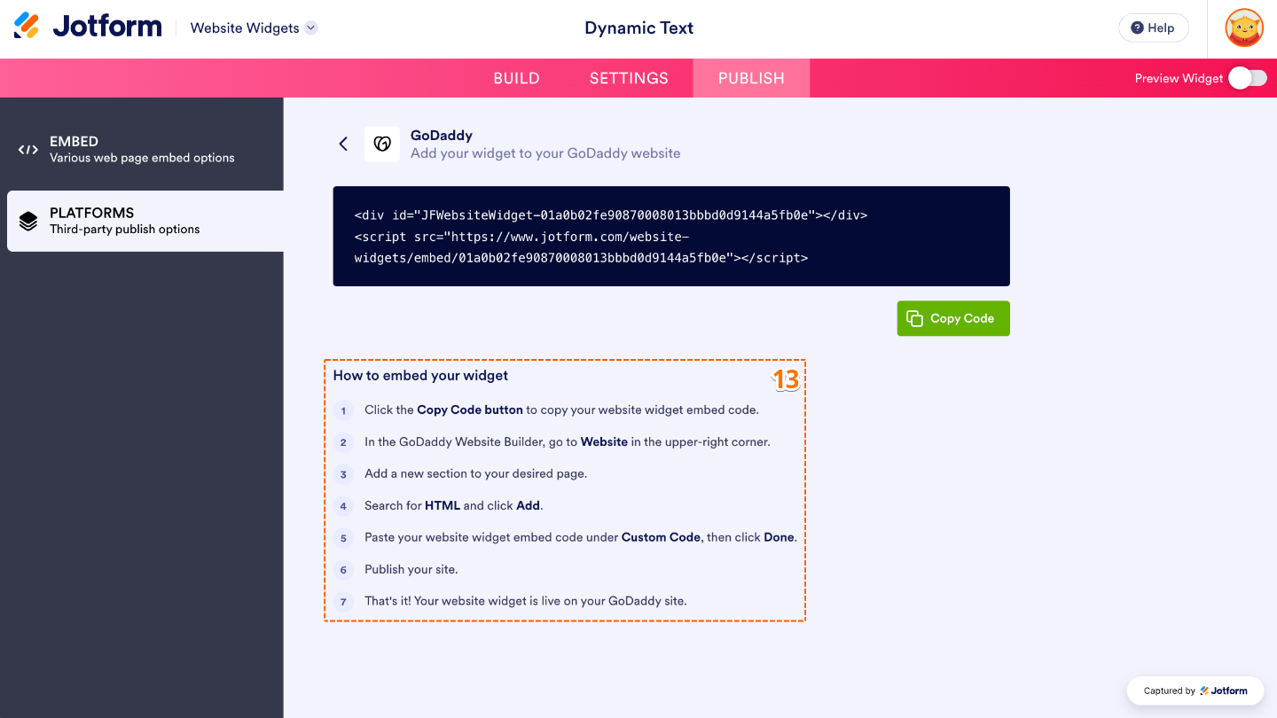Image resolution: width=1277 pixels, height=718 pixels.
Task: Switch to the SETTINGS tab
Action: coord(629,78)
